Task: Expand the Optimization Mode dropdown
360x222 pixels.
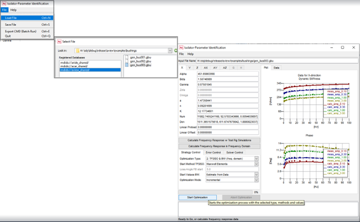Action: (x=256, y=180)
